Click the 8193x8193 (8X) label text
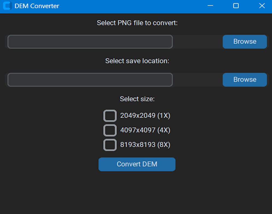This screenshot has width=272, height=214. point(145,145)
